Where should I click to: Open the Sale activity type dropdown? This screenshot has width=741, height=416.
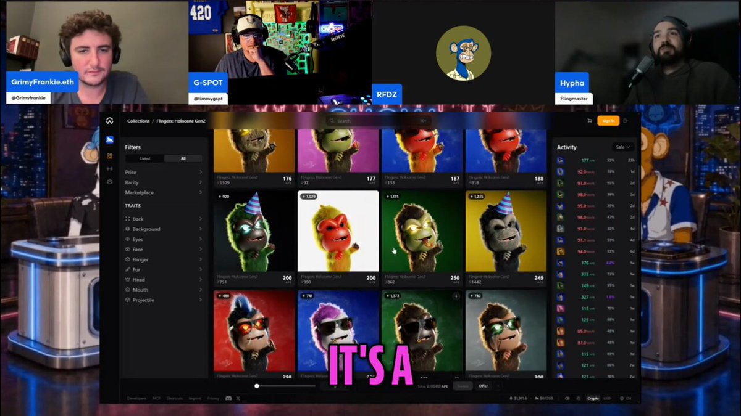[x=622, y=147]
